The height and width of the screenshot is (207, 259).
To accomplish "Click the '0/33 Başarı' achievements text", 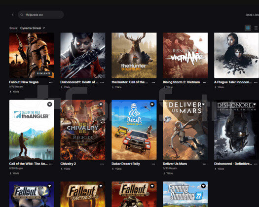I will (170, 169).
